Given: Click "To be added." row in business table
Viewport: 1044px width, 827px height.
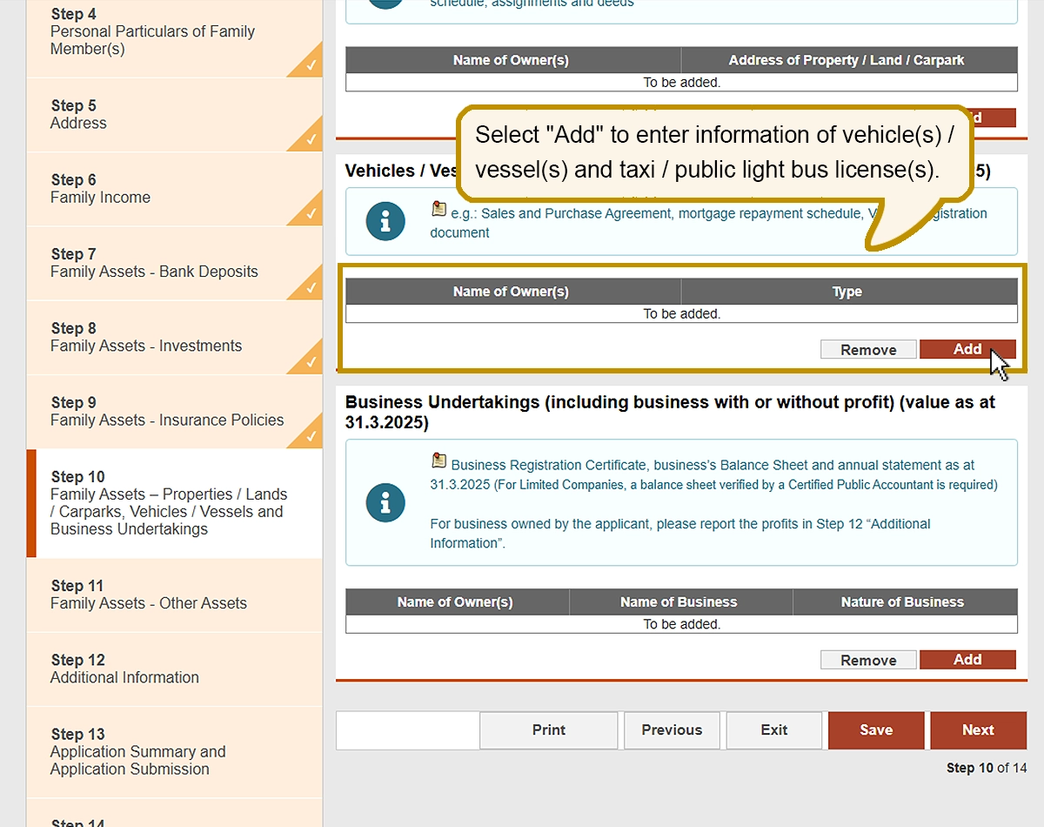Looking at the screenshot, I should tap(682, 624).
